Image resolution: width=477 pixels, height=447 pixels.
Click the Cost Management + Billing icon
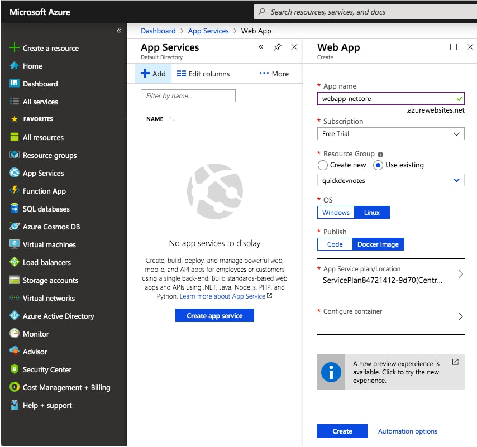(15, 387)
